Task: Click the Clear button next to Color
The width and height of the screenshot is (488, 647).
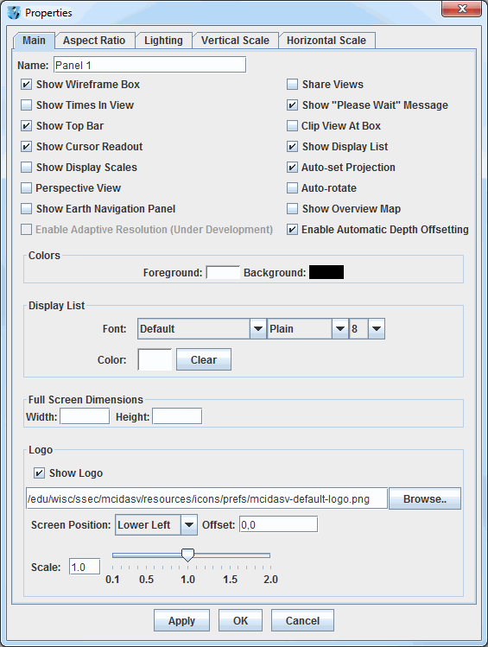Action: click(204, 359)
